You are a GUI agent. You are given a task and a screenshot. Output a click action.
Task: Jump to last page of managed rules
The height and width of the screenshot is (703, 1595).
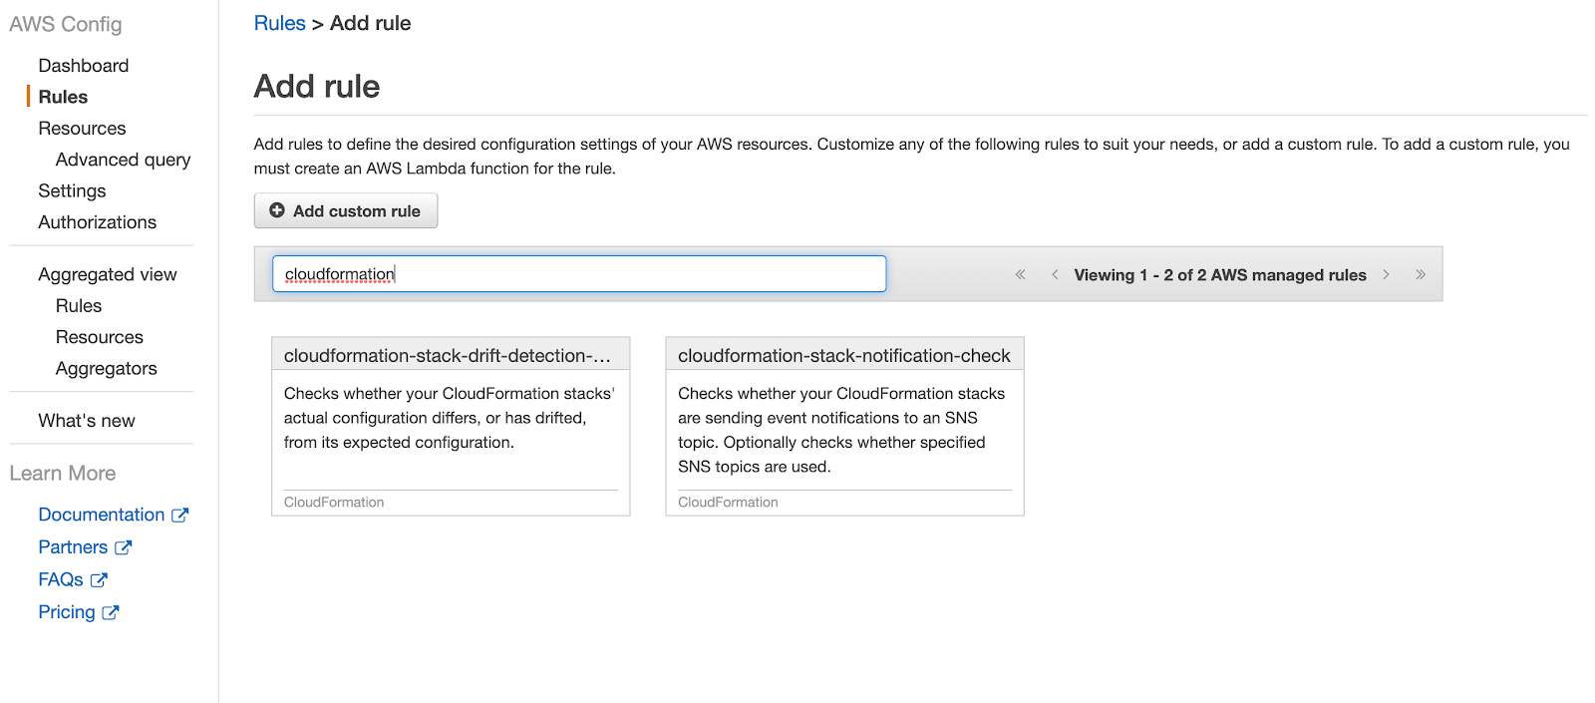click(1421, 274)
